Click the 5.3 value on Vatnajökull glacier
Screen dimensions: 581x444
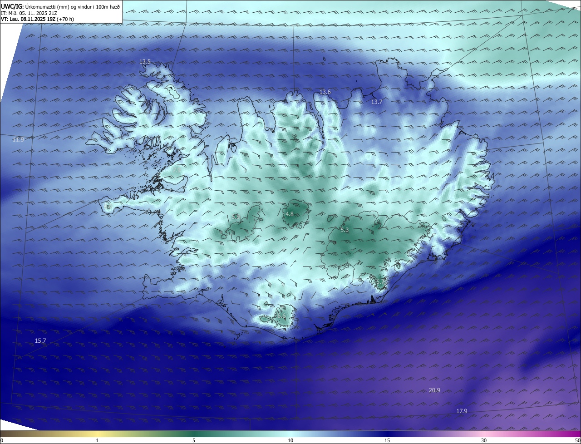coord(345,231)
